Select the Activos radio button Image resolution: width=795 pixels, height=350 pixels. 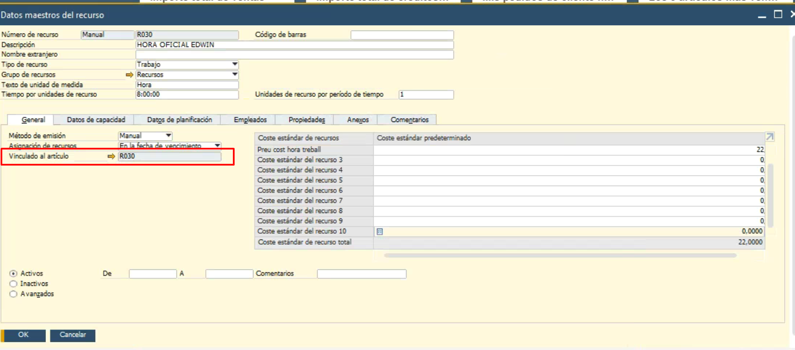[13, 274]
